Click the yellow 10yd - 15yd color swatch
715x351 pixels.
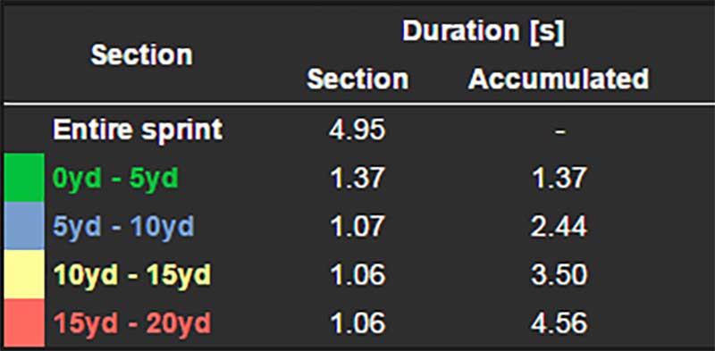24,274
